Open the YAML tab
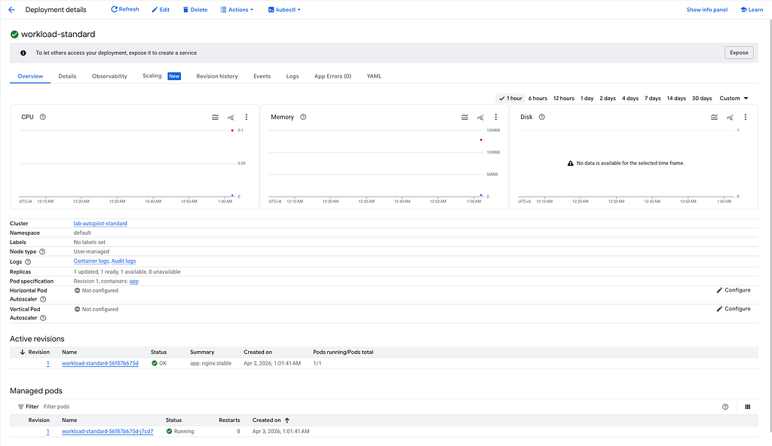This screenshot has height=446, width=772. tap(374, 76)
